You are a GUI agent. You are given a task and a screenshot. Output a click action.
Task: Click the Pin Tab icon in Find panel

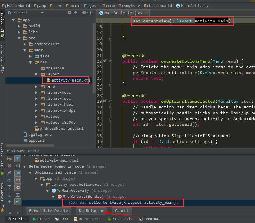click(x=9, y=173)
